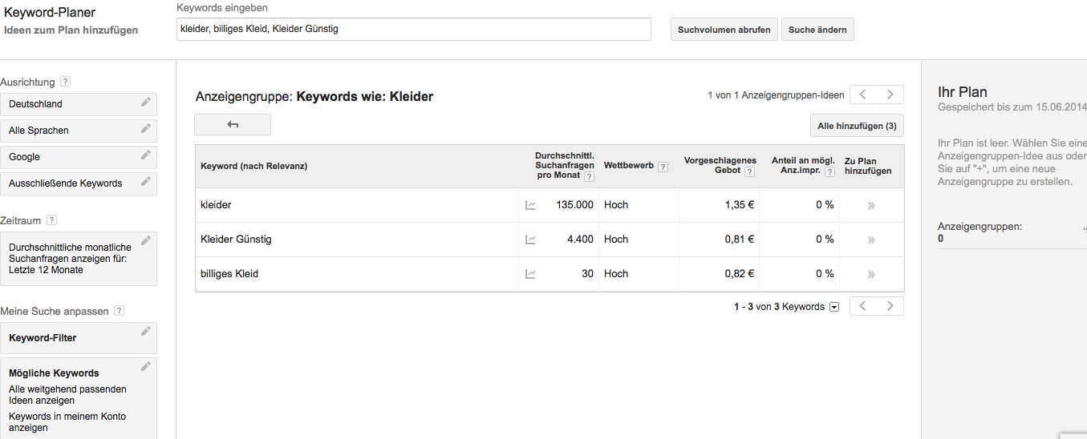Expand the Keyword-Filter panel
Viewport: 1087px width, 439px height.
coord(79,338)
